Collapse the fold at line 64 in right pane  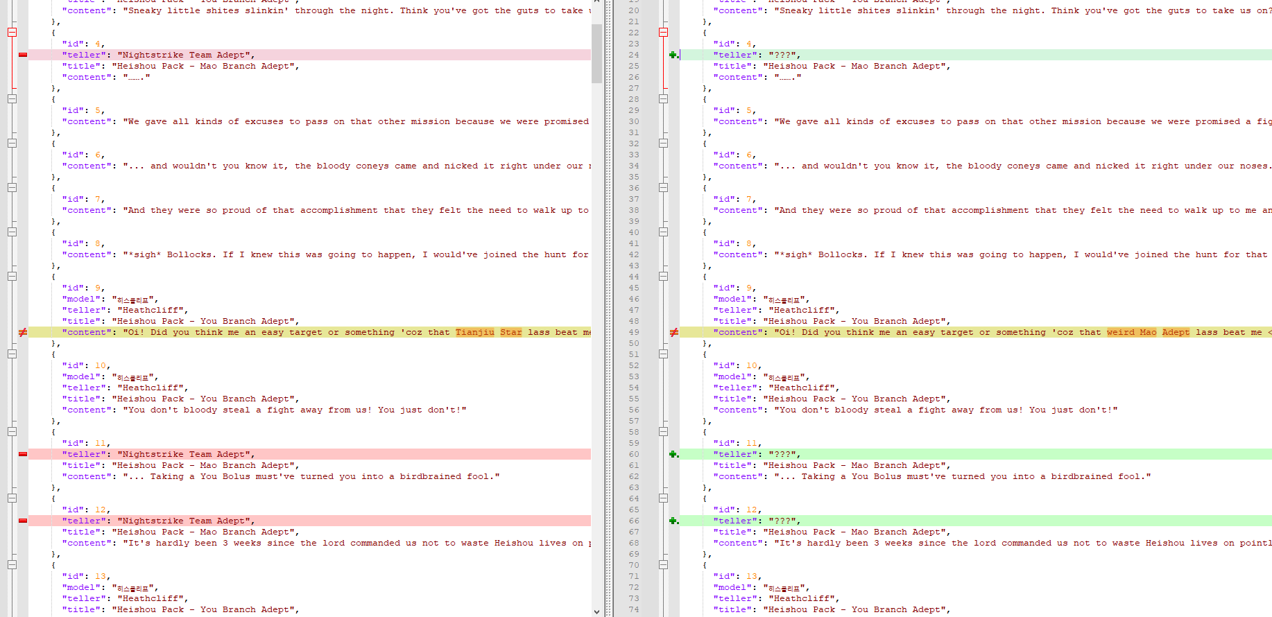(x=663, y=498)
